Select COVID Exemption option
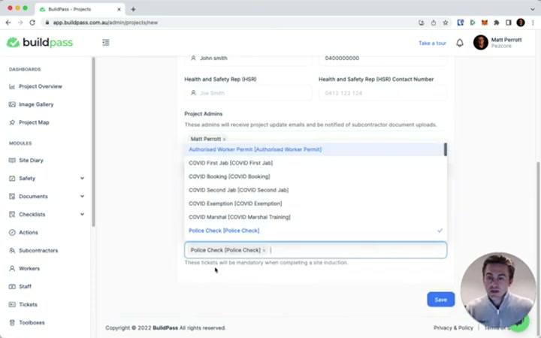Viewport: 541px width, 338px height. click(316, 204)
